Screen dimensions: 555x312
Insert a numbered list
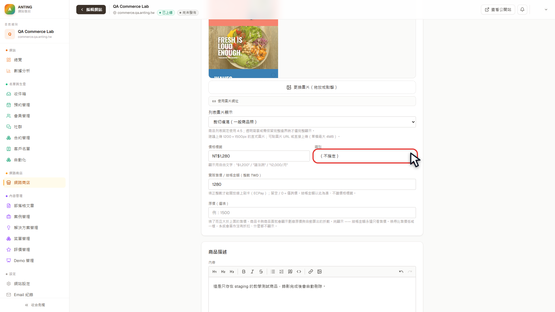(x=282, y=272)
